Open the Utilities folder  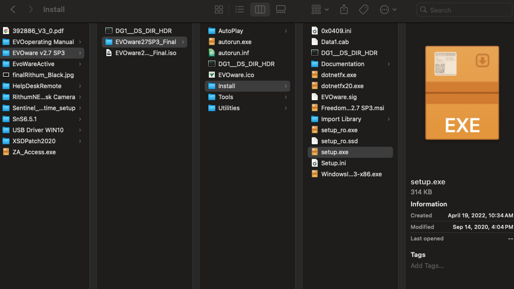click(247, 108)
